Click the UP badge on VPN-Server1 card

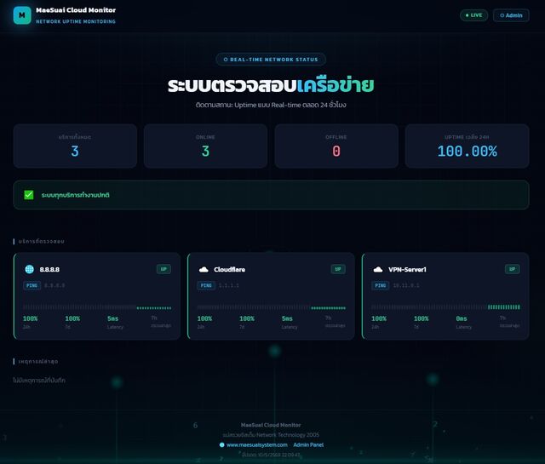[513, 269]
